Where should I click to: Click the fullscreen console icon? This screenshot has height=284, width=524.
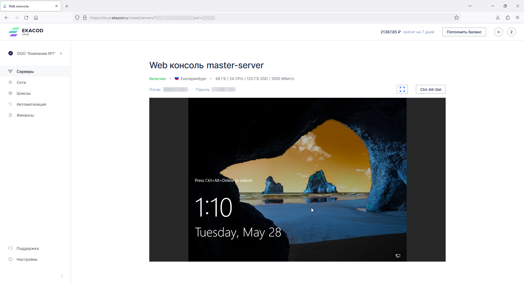tap(402, 89)
